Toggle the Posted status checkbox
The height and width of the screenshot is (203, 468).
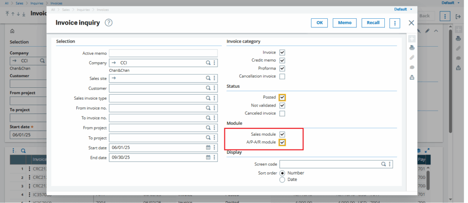[x=282, y=97]
